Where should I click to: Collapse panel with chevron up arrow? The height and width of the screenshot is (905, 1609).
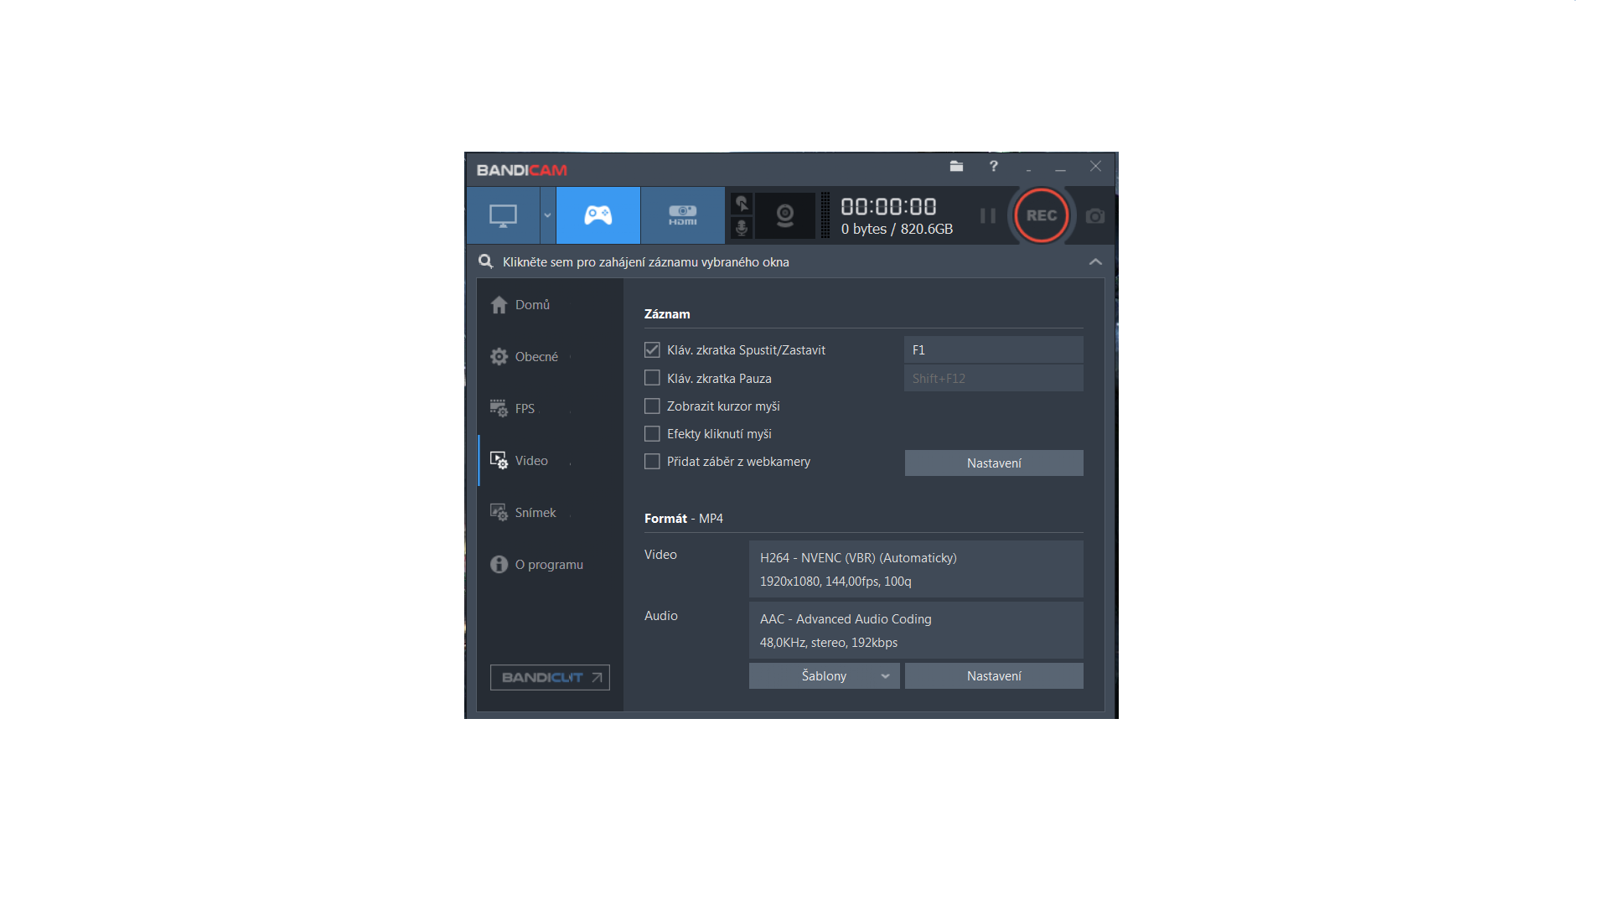[x=1095, y=262]
